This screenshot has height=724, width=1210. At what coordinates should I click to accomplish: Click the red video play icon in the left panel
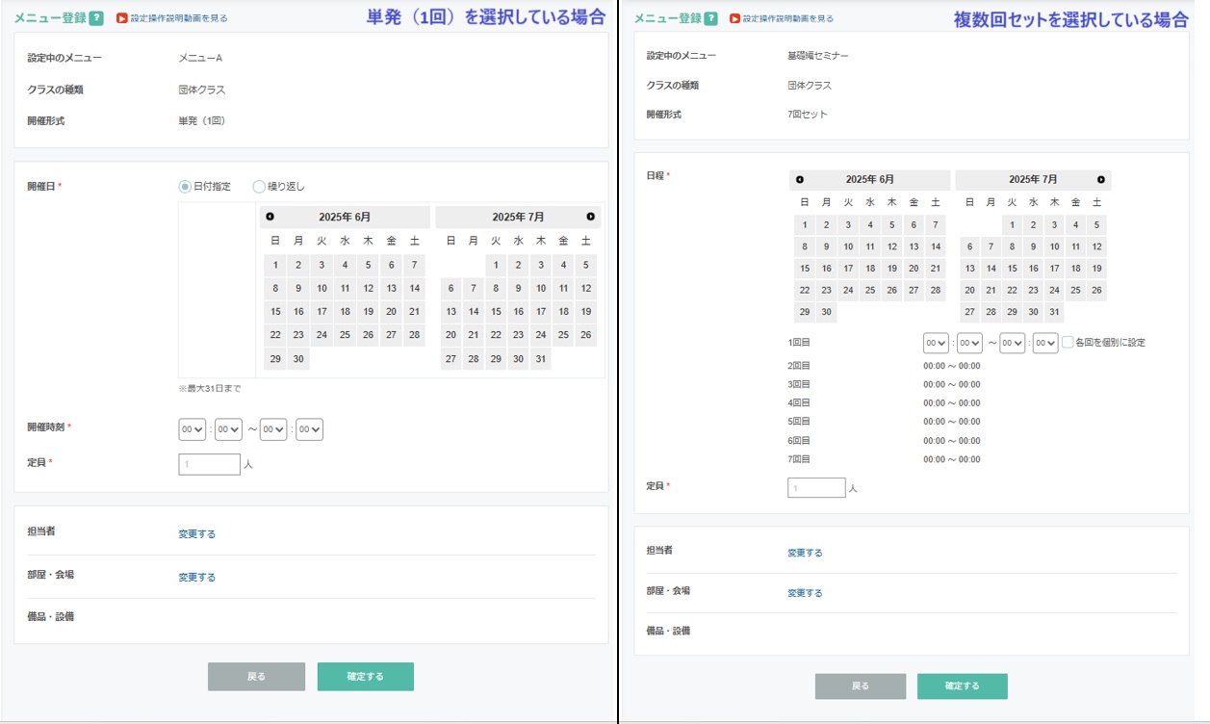(121, 18)
